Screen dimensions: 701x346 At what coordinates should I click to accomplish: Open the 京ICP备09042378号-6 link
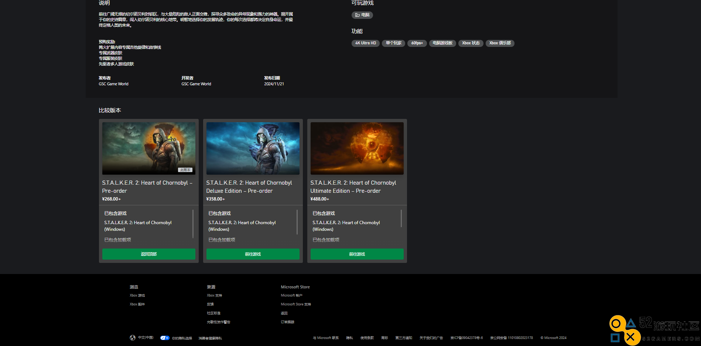pos(466,338)
